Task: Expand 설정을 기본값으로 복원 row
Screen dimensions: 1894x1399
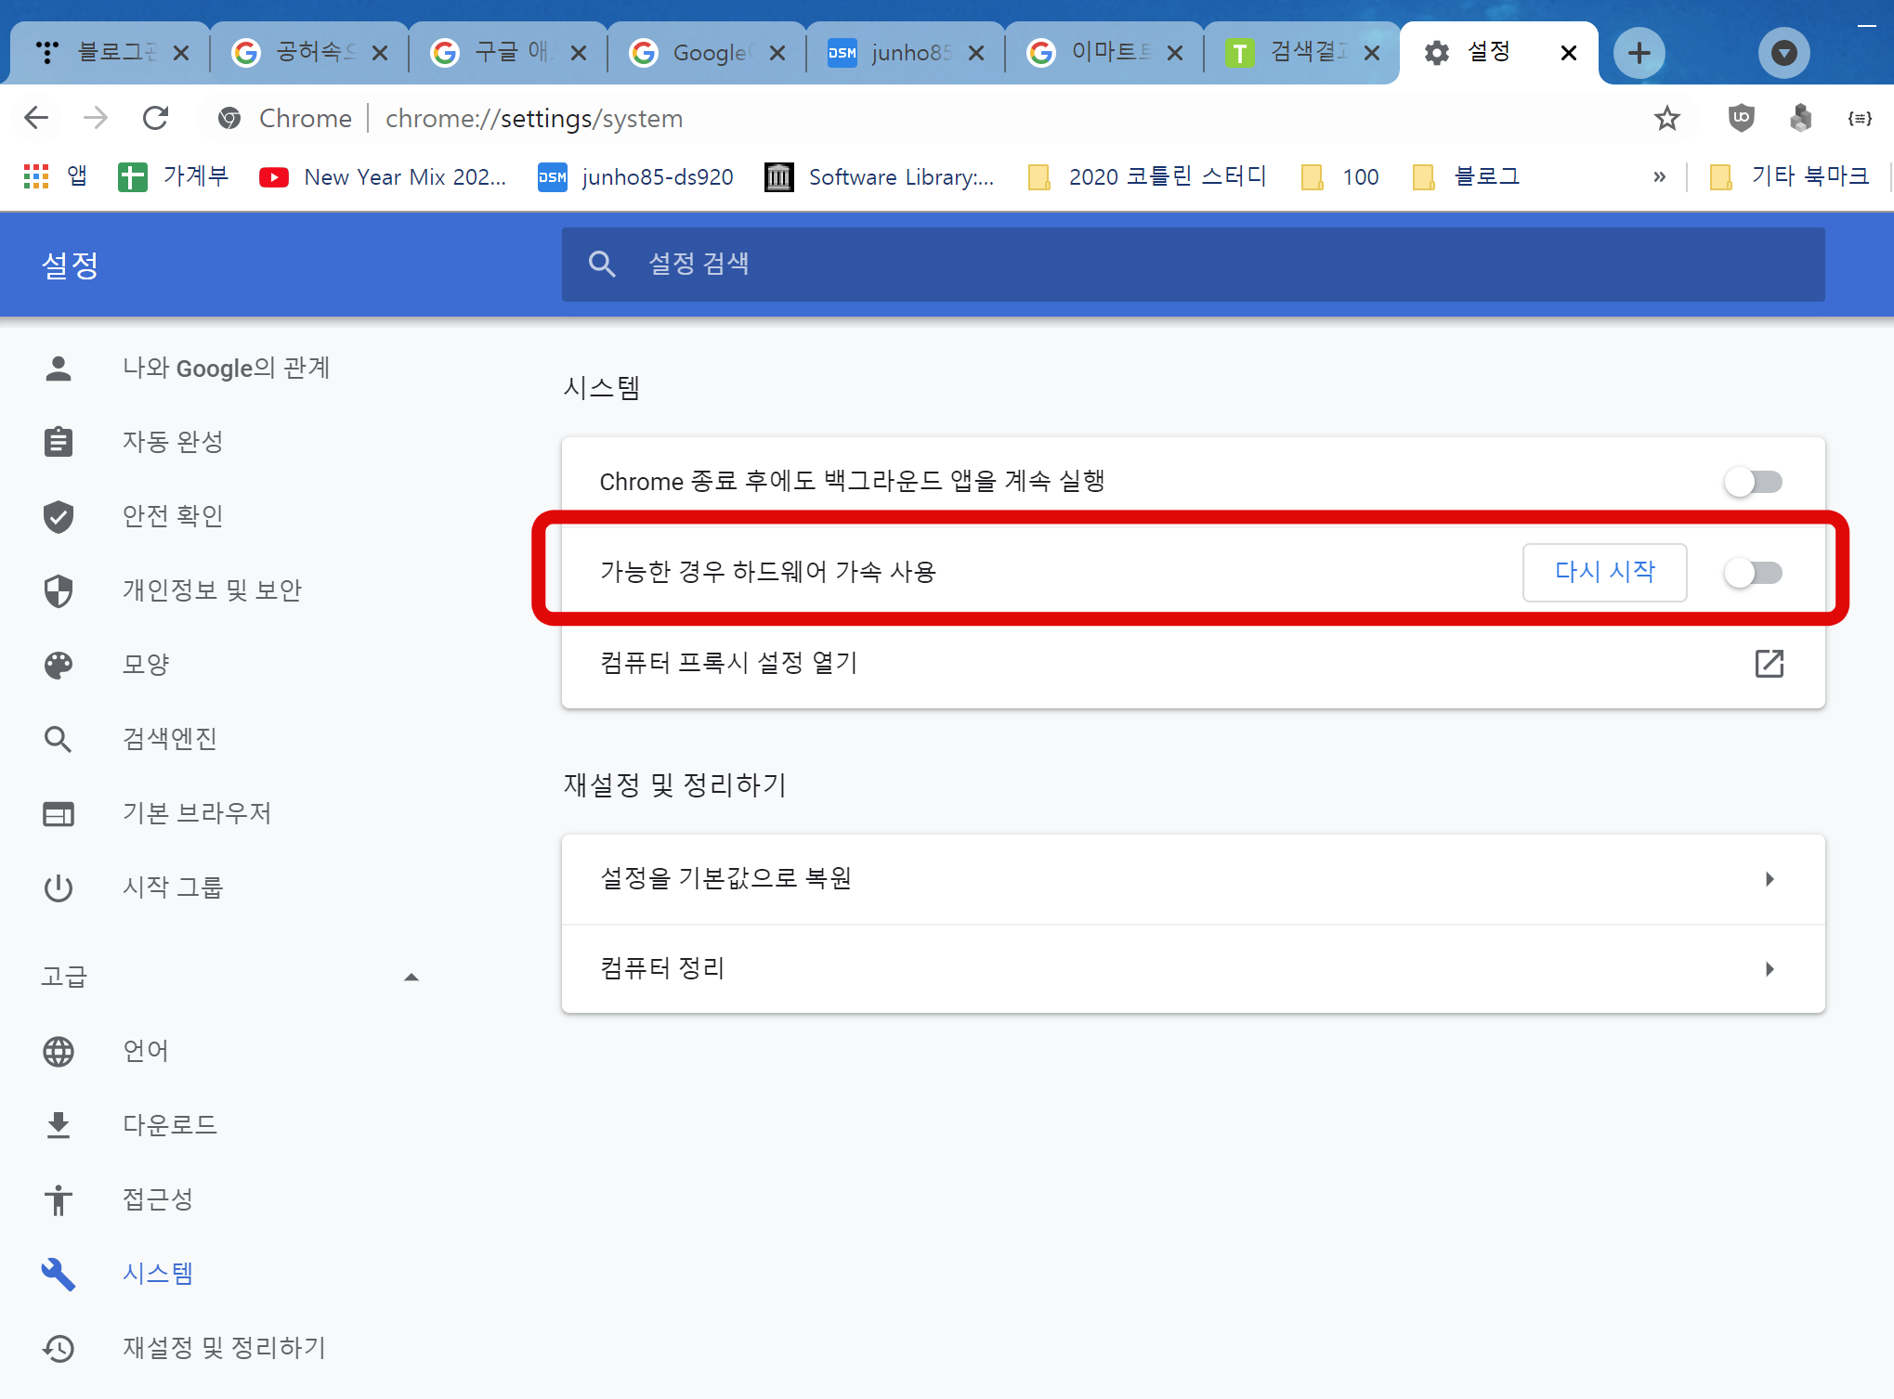Action: coord(1769,879)
